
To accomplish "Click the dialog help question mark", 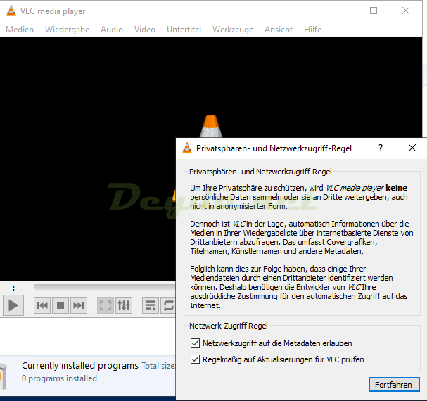I will point(381,148).
